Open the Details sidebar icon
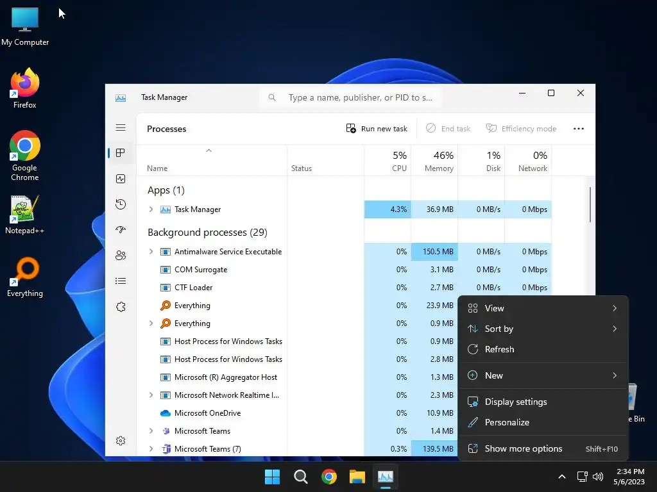The image size is (657, 492). click(121, 281)
